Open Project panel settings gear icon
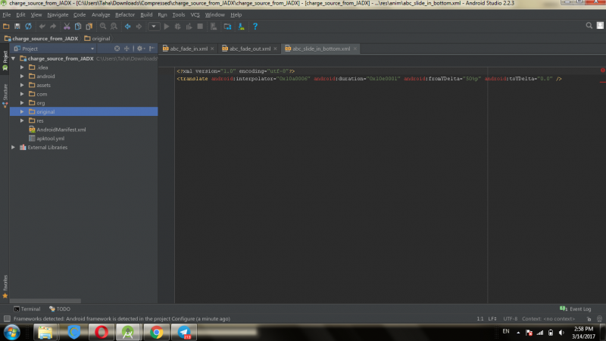606x341 pixels. point(140,48)
